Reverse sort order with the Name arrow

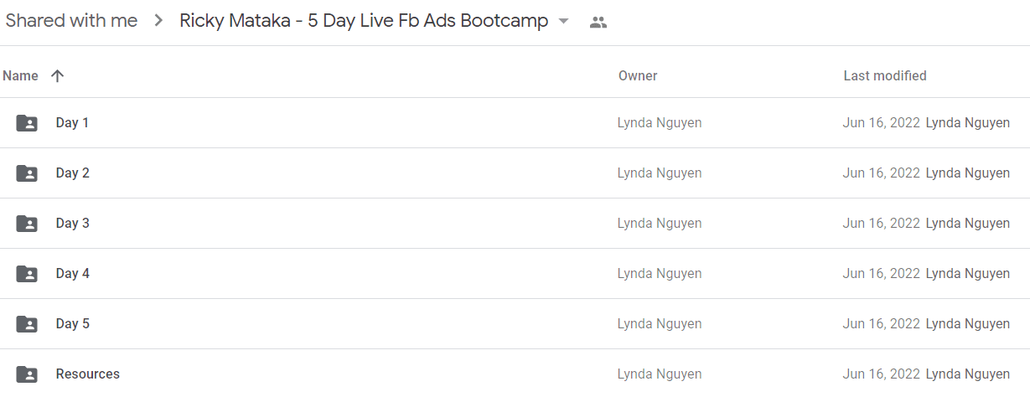tap(57, 76)
